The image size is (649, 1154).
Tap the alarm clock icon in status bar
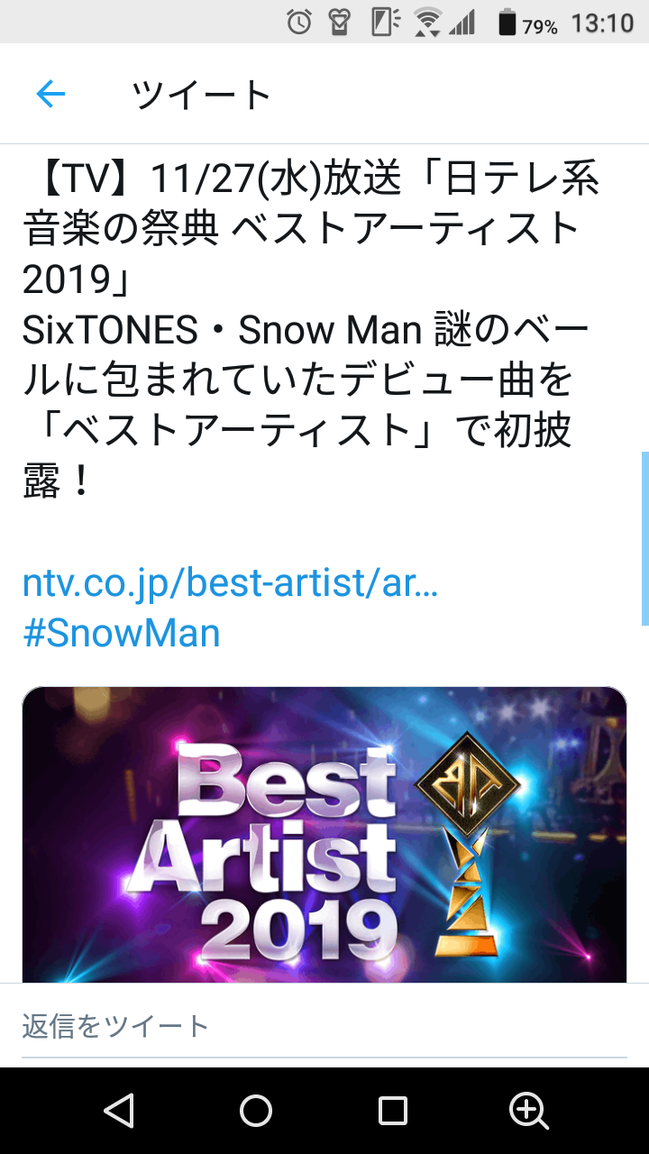tap(299, 22)
